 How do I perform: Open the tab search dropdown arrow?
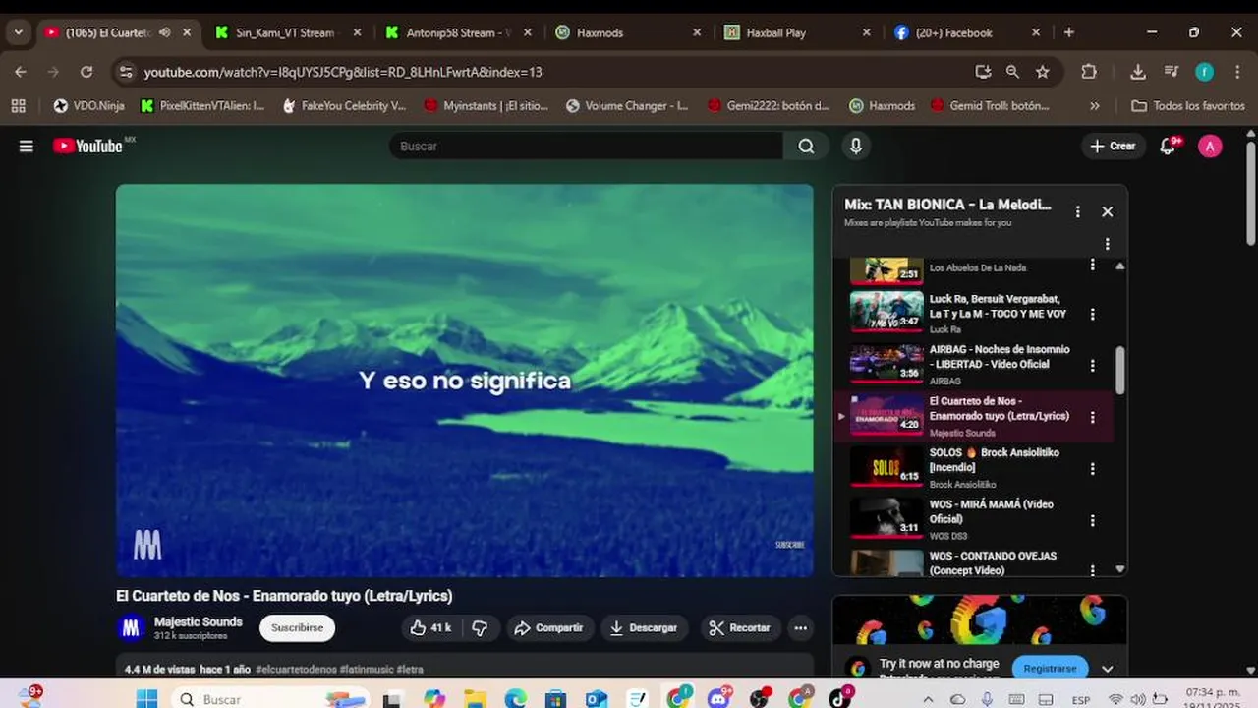(x=18, y=32)
